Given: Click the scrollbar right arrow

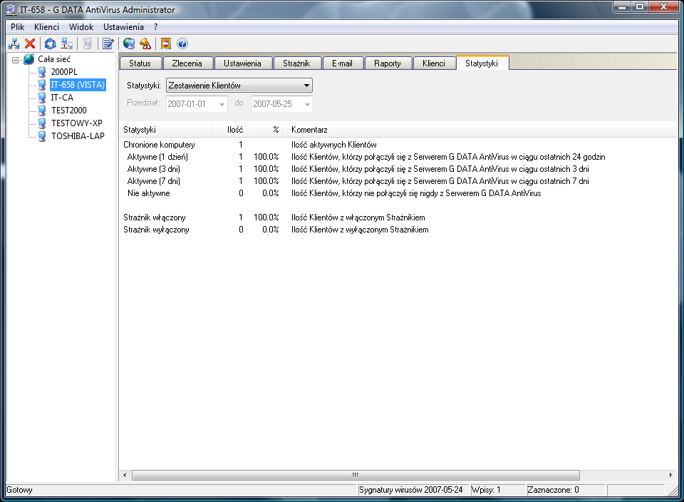Looking at the screenshot, I should (x=671, y=475).
